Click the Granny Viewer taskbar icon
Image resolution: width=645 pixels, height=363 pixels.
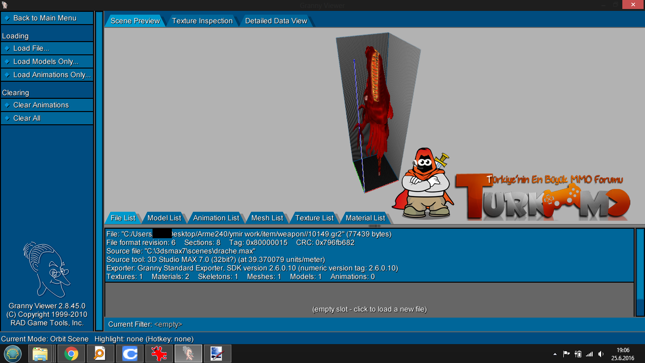[x=188, y=354]
